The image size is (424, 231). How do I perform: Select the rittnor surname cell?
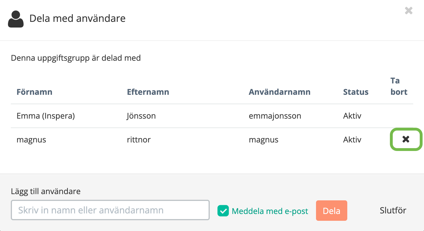click(139, 140)
